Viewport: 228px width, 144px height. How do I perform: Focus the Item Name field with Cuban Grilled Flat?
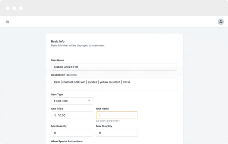[114, 67]
